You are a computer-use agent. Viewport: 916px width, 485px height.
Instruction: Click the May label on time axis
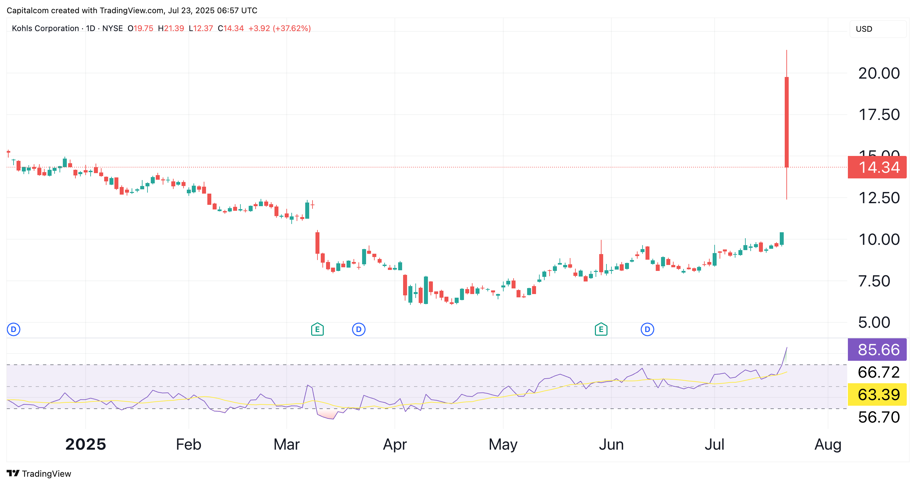pyautogui.click(x=503, y=444)
